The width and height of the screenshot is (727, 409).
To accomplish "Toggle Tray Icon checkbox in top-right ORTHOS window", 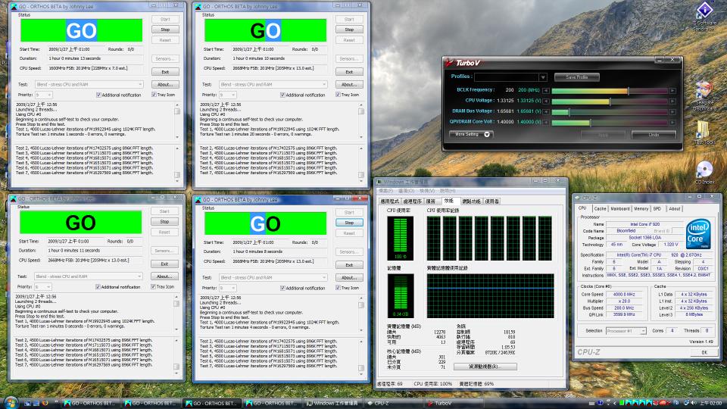I will pyautogui.click(x=339, y=95).
